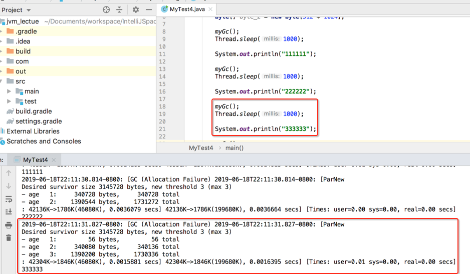The width and height of the screenshot is (470, 274).
Task: Click myGc() call on line 8
Action: click(x=227, y=31)
